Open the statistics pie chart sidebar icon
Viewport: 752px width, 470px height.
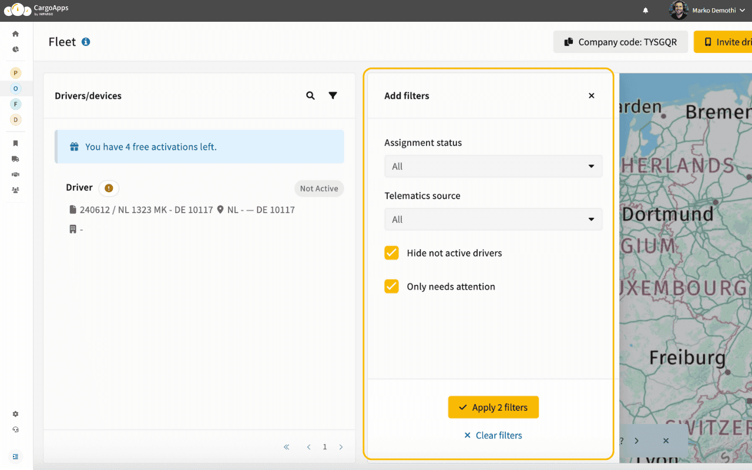tap(15, 49)
